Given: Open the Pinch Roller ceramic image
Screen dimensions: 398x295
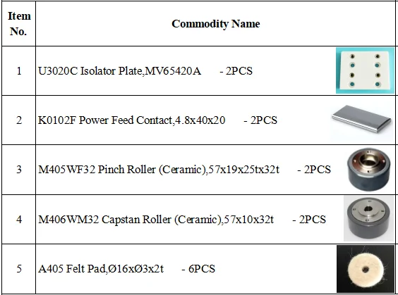Looking at the screenshot, I should (369, 169).
